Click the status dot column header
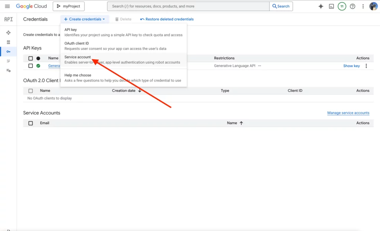 pyautogui.click(x=38, y=58)
